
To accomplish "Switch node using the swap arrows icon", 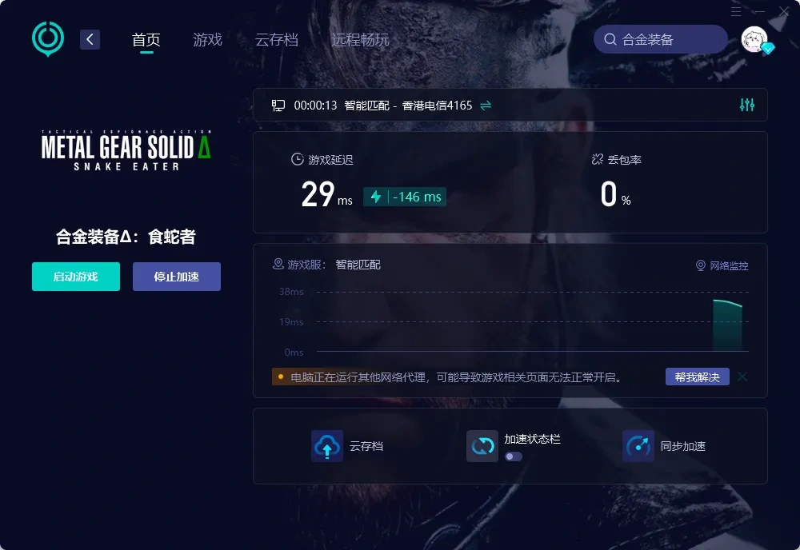I will (x=486, y=105).
